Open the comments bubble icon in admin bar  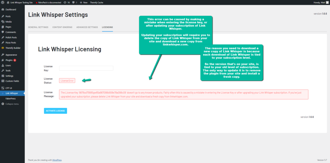tap(73, 3)
